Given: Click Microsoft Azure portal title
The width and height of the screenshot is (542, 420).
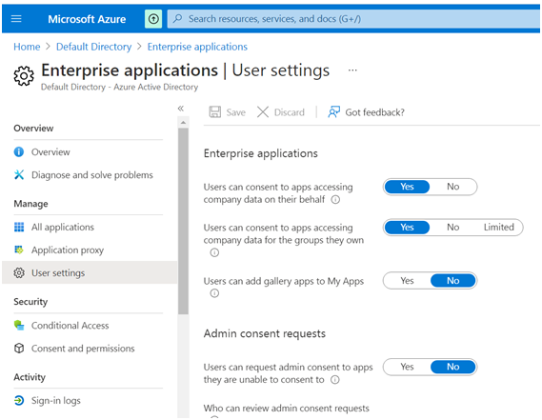Looking at the screenshot, I should pyautogui.click(x=87, y=19).
